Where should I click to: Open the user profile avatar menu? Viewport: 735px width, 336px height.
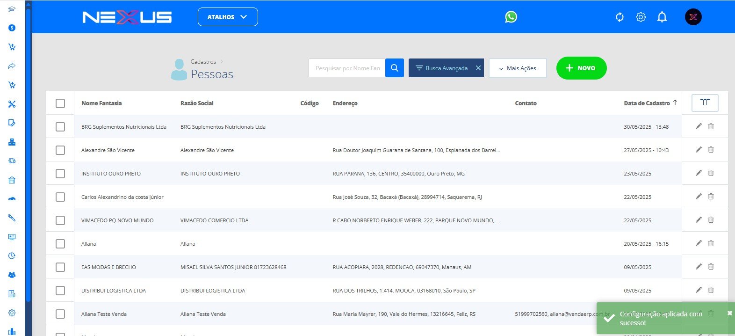coord(693,17)
